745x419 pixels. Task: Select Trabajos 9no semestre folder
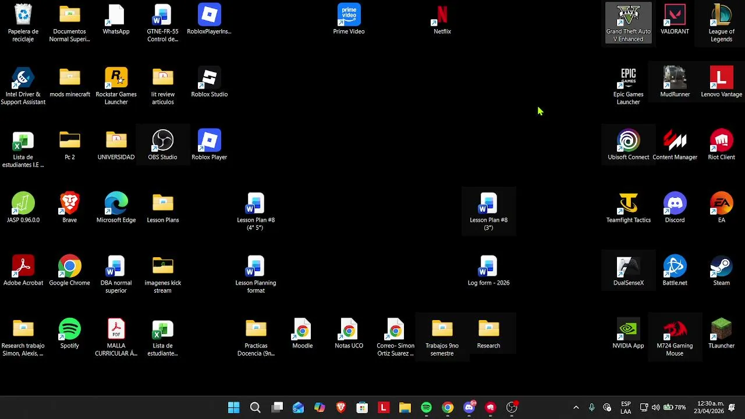tap(442, 338)
